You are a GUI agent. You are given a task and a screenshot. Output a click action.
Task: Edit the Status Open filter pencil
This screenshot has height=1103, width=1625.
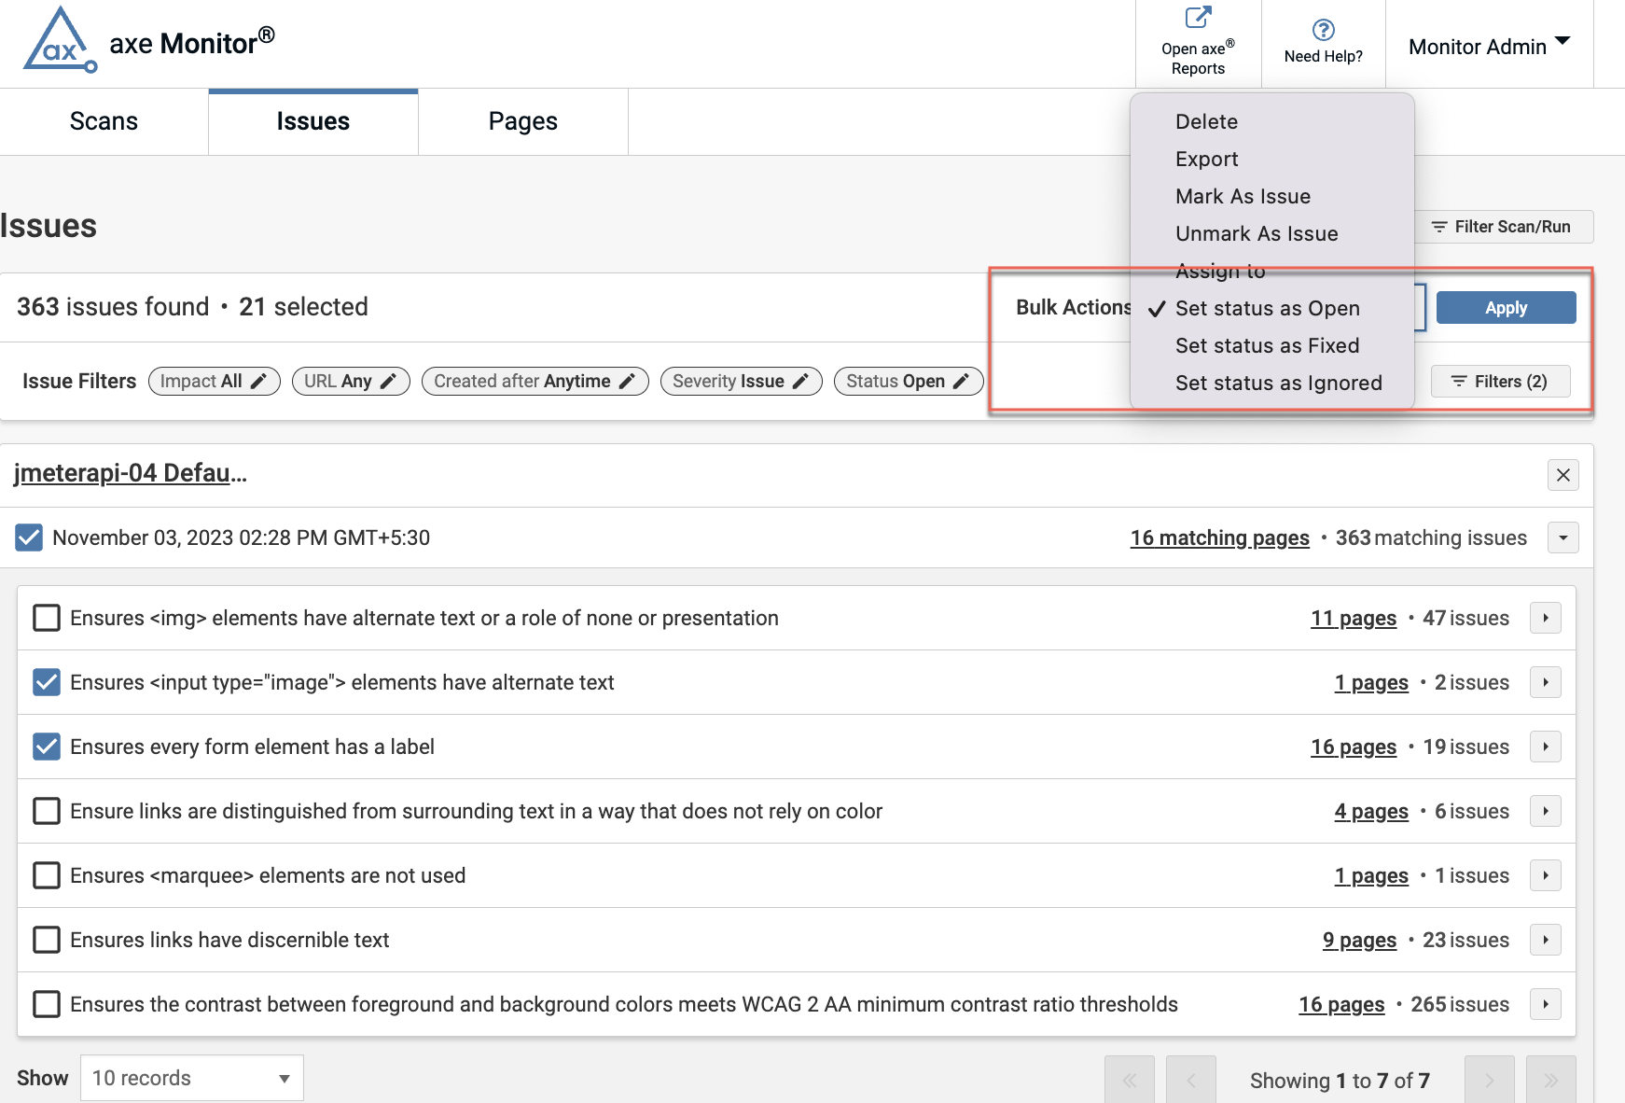tap(961, 381)
